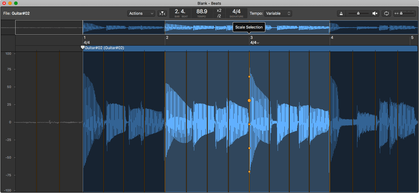Click the orange handle below the center line

(x=249, y=148)
